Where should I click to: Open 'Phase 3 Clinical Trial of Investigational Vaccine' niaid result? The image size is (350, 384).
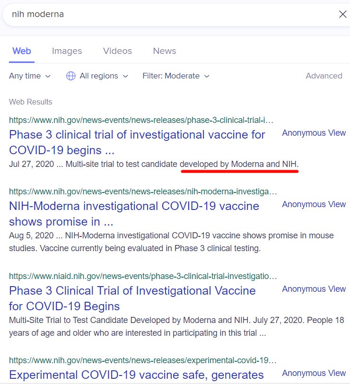click(132, 298)
